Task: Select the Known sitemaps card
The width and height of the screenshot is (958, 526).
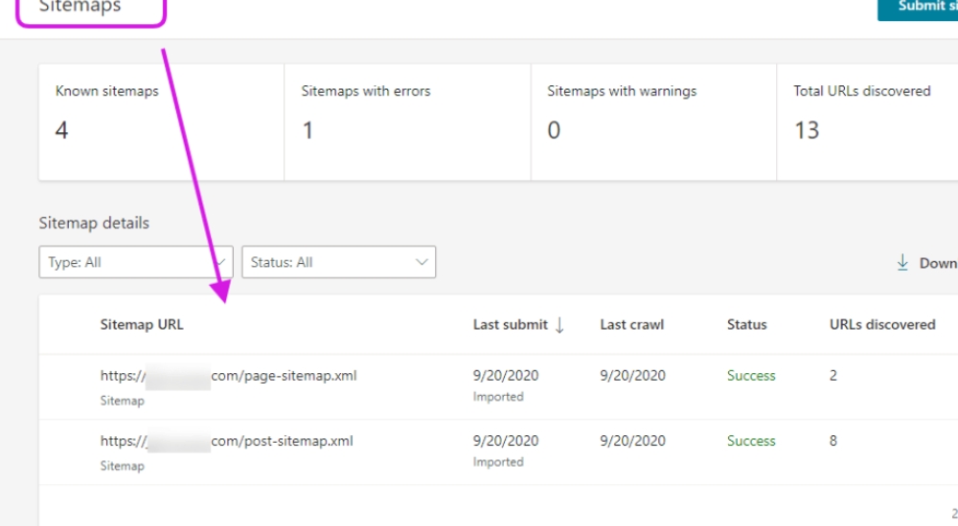Action: coord(161,122)
